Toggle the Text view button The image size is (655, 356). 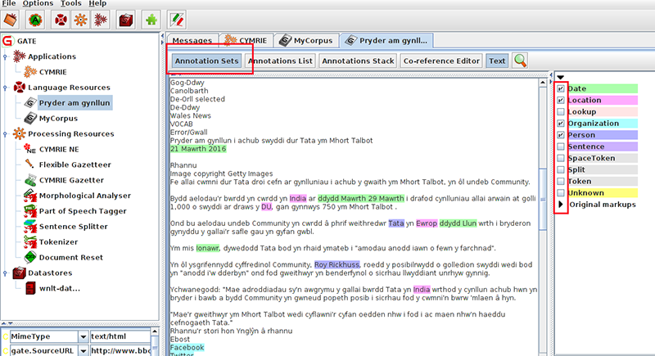[497, 61]
